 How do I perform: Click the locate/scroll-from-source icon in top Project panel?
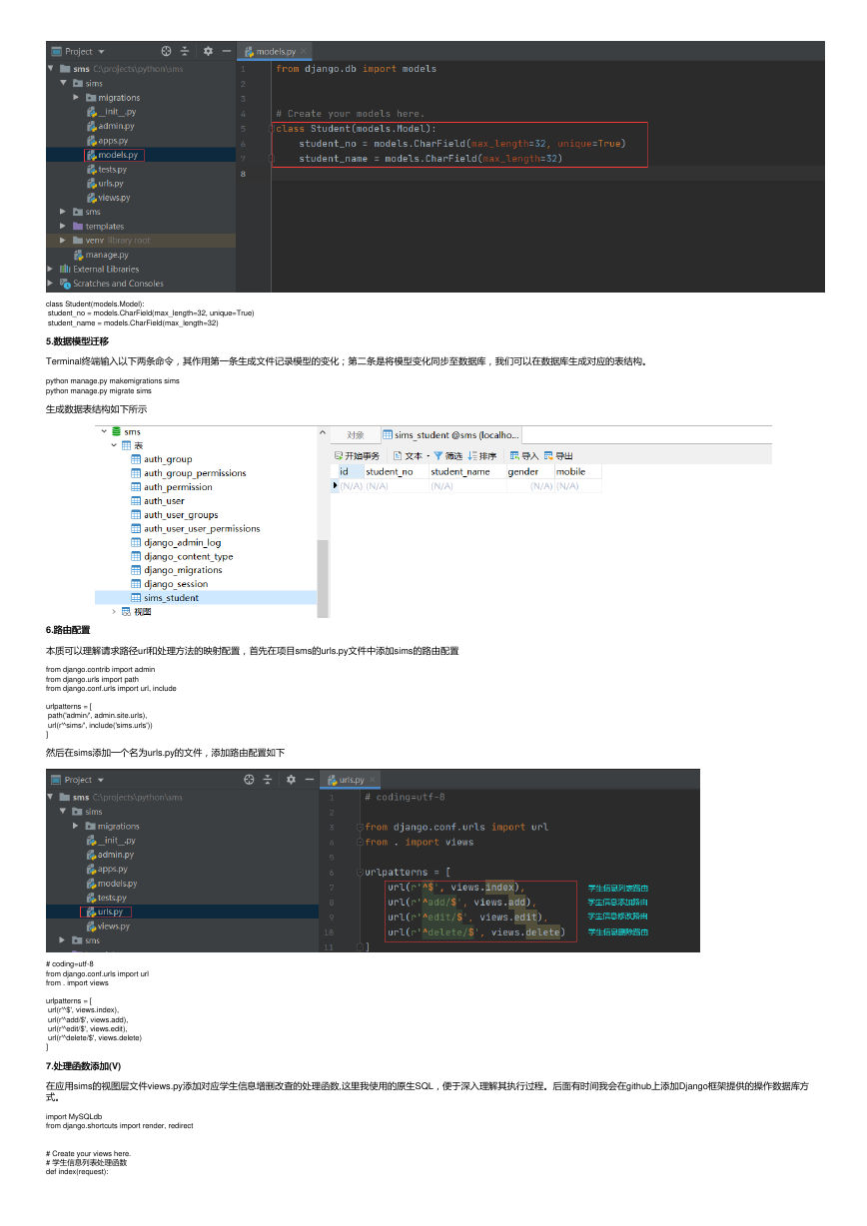(166, 51)
